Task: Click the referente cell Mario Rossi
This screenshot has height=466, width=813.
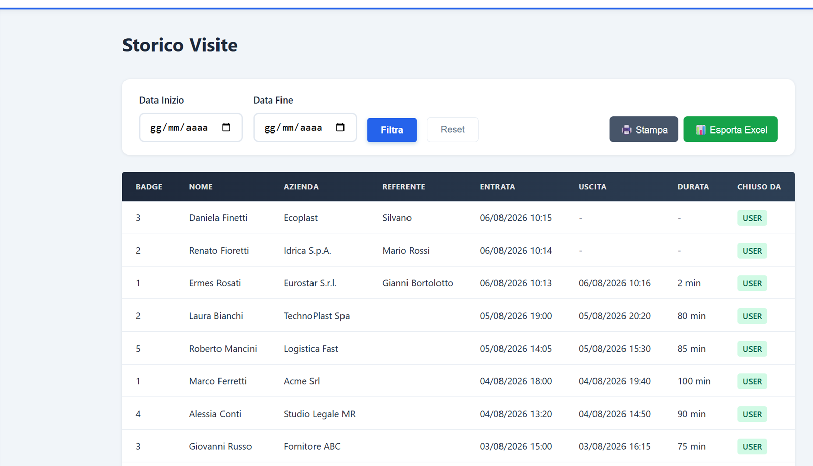Action: click(406, 251)
